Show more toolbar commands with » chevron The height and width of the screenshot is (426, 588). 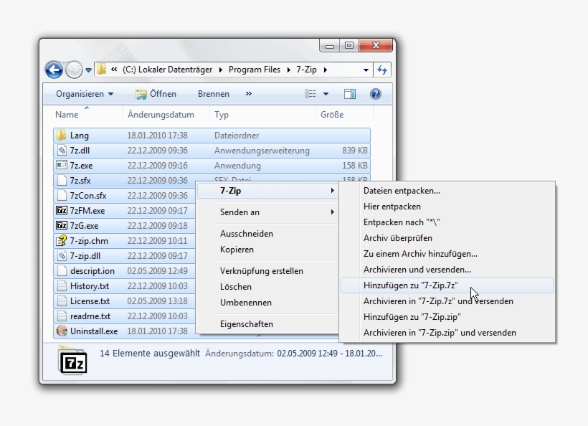pos(249,94)
